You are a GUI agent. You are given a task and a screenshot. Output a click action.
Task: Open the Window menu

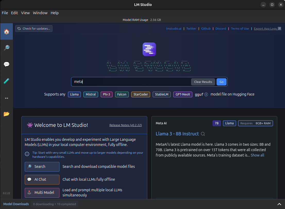point(40,13)
